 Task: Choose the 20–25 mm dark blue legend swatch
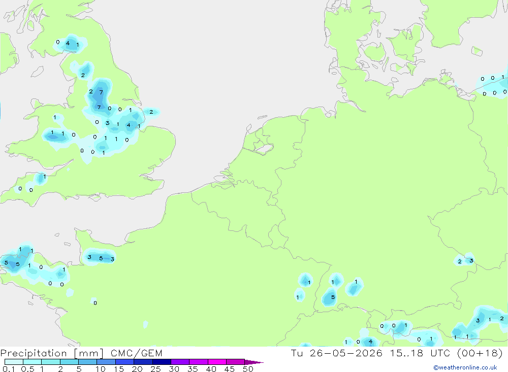coord(143,362)
